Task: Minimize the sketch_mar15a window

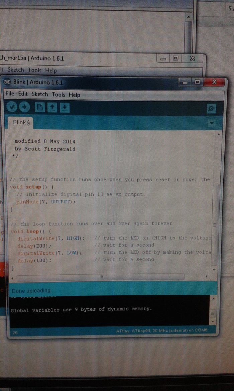Action: (163, 59)
